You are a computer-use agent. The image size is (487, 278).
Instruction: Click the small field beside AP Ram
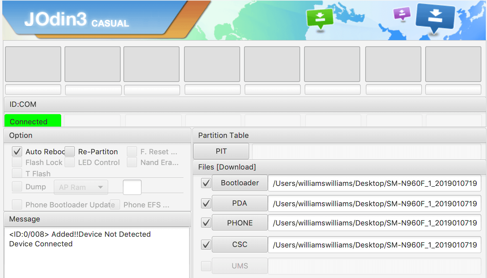click(x=132, y=187)
